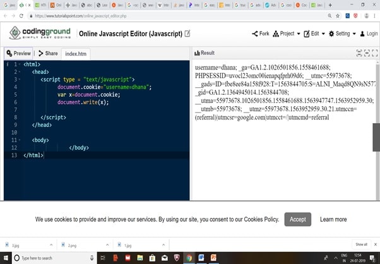380x264 pixels.
Task: Open Word from the taskbar
Action: pos(201,258)
